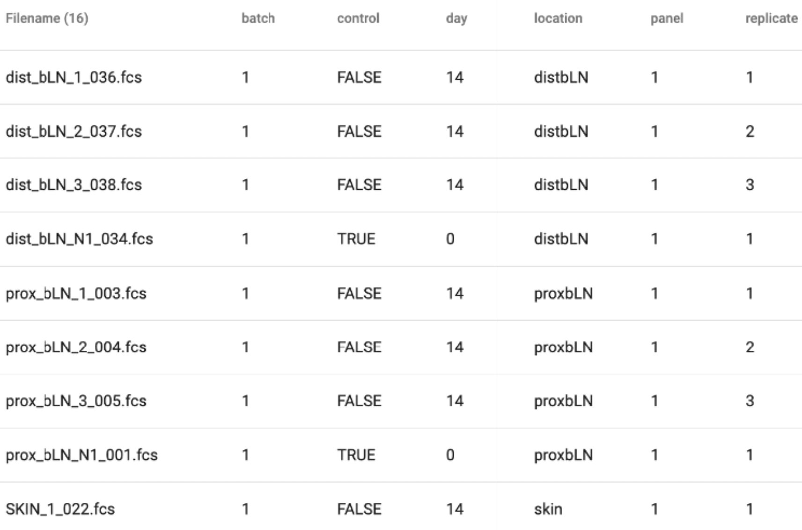802x530 pixels.
Task: Choose the prox_bLN_3_005.fcs row
Action: [76, 401]
